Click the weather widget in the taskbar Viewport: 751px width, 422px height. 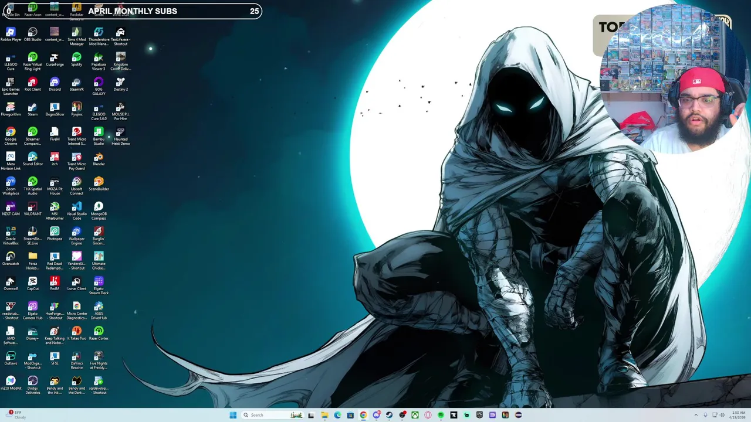click(x=15, y=415)
